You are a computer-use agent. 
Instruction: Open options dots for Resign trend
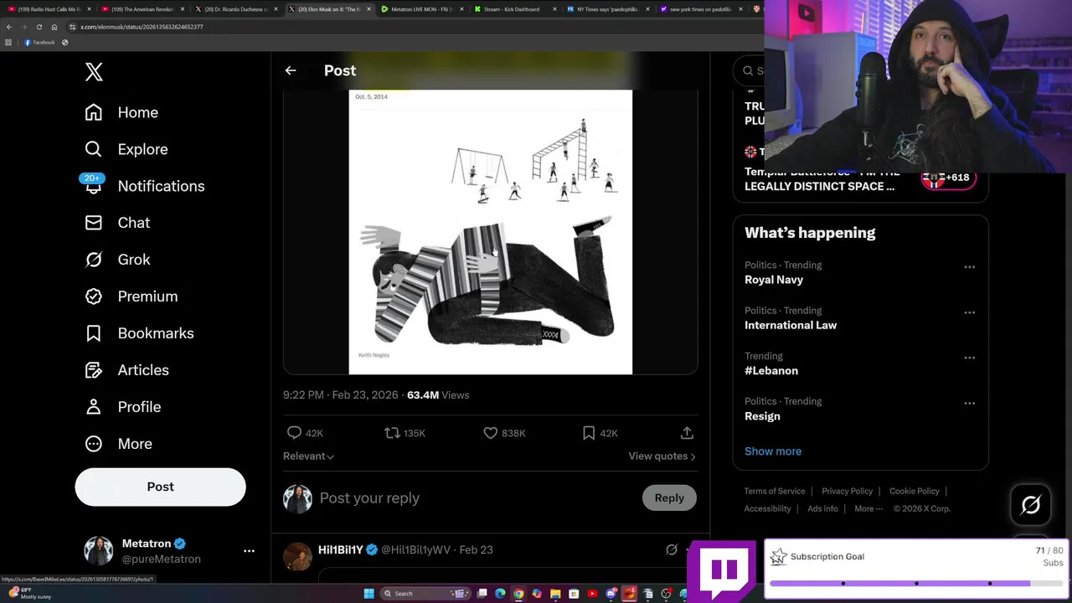point(969,403)
